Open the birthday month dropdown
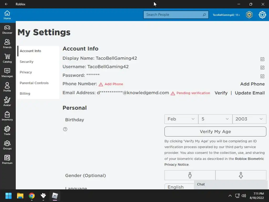The image size is (269, 202). [x=181, y=119]
